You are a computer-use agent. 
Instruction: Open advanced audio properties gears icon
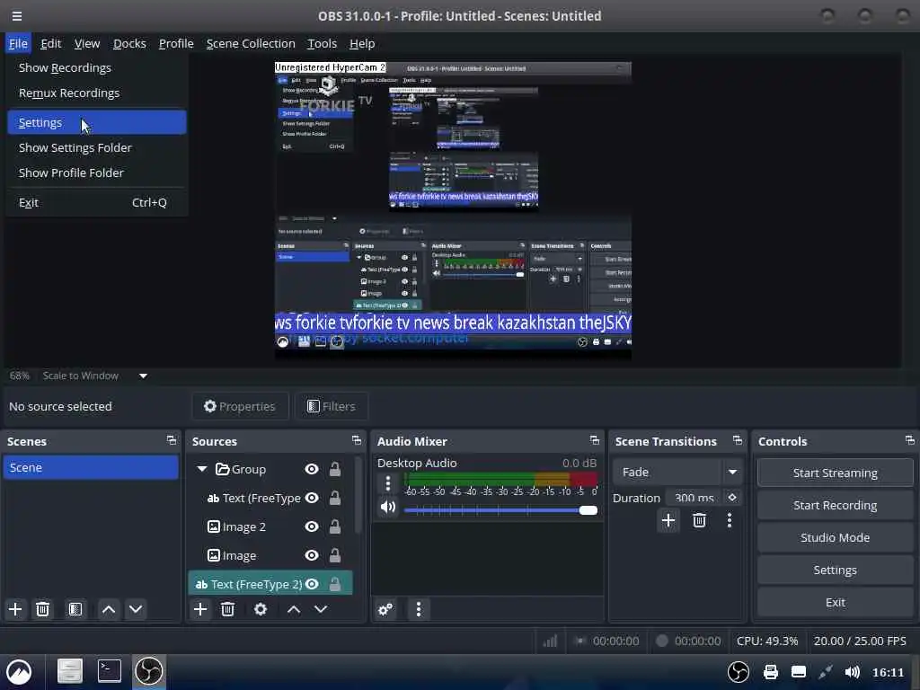point(385,609)
